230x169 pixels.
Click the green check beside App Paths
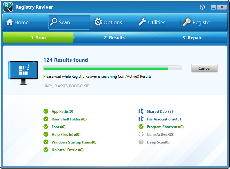[x=46, y=111]
